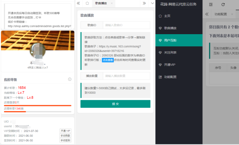
Task: Close the 歌曲播放 tab
Action: point(111,3)
